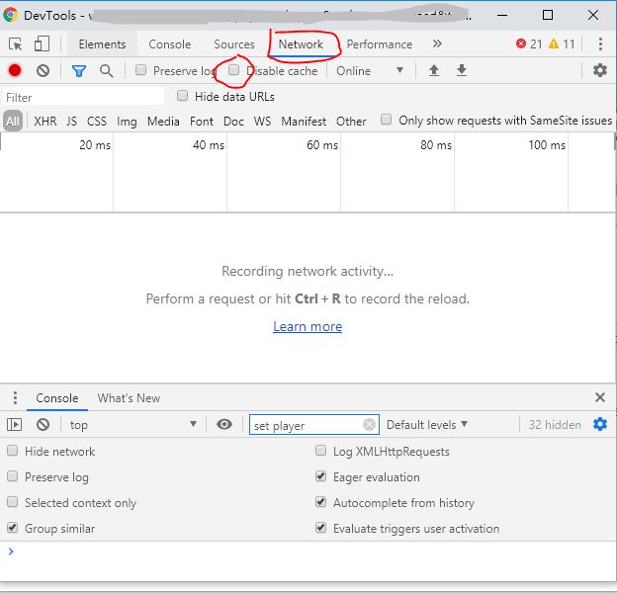Follow the Learn more link

pyautogui.click(x=308, y=326)
